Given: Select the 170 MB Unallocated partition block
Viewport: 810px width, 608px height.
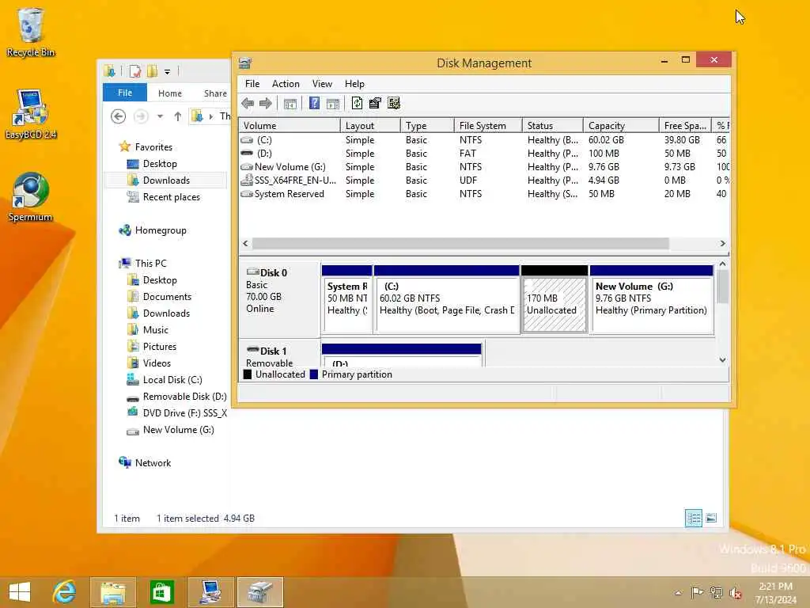Looking at the screenshot, I should coord(555,300).
